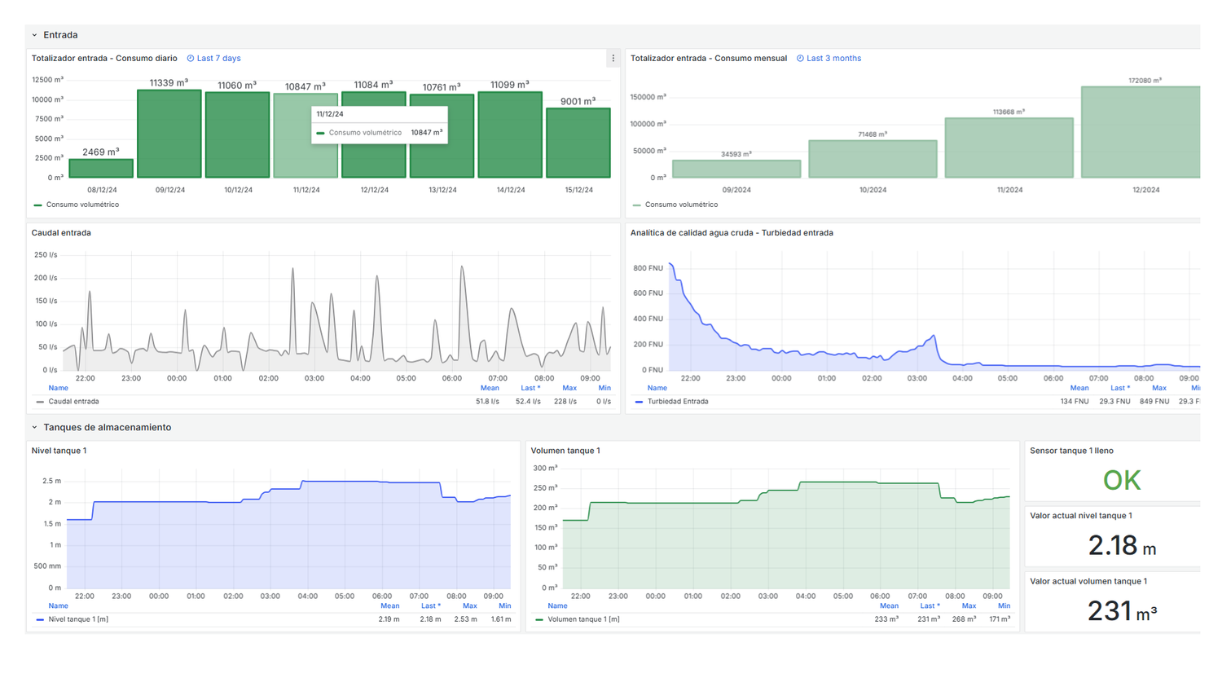The image size is (1222, 687).
Task: Click the large 2.18 m stat value
Action: (1122, 546)
